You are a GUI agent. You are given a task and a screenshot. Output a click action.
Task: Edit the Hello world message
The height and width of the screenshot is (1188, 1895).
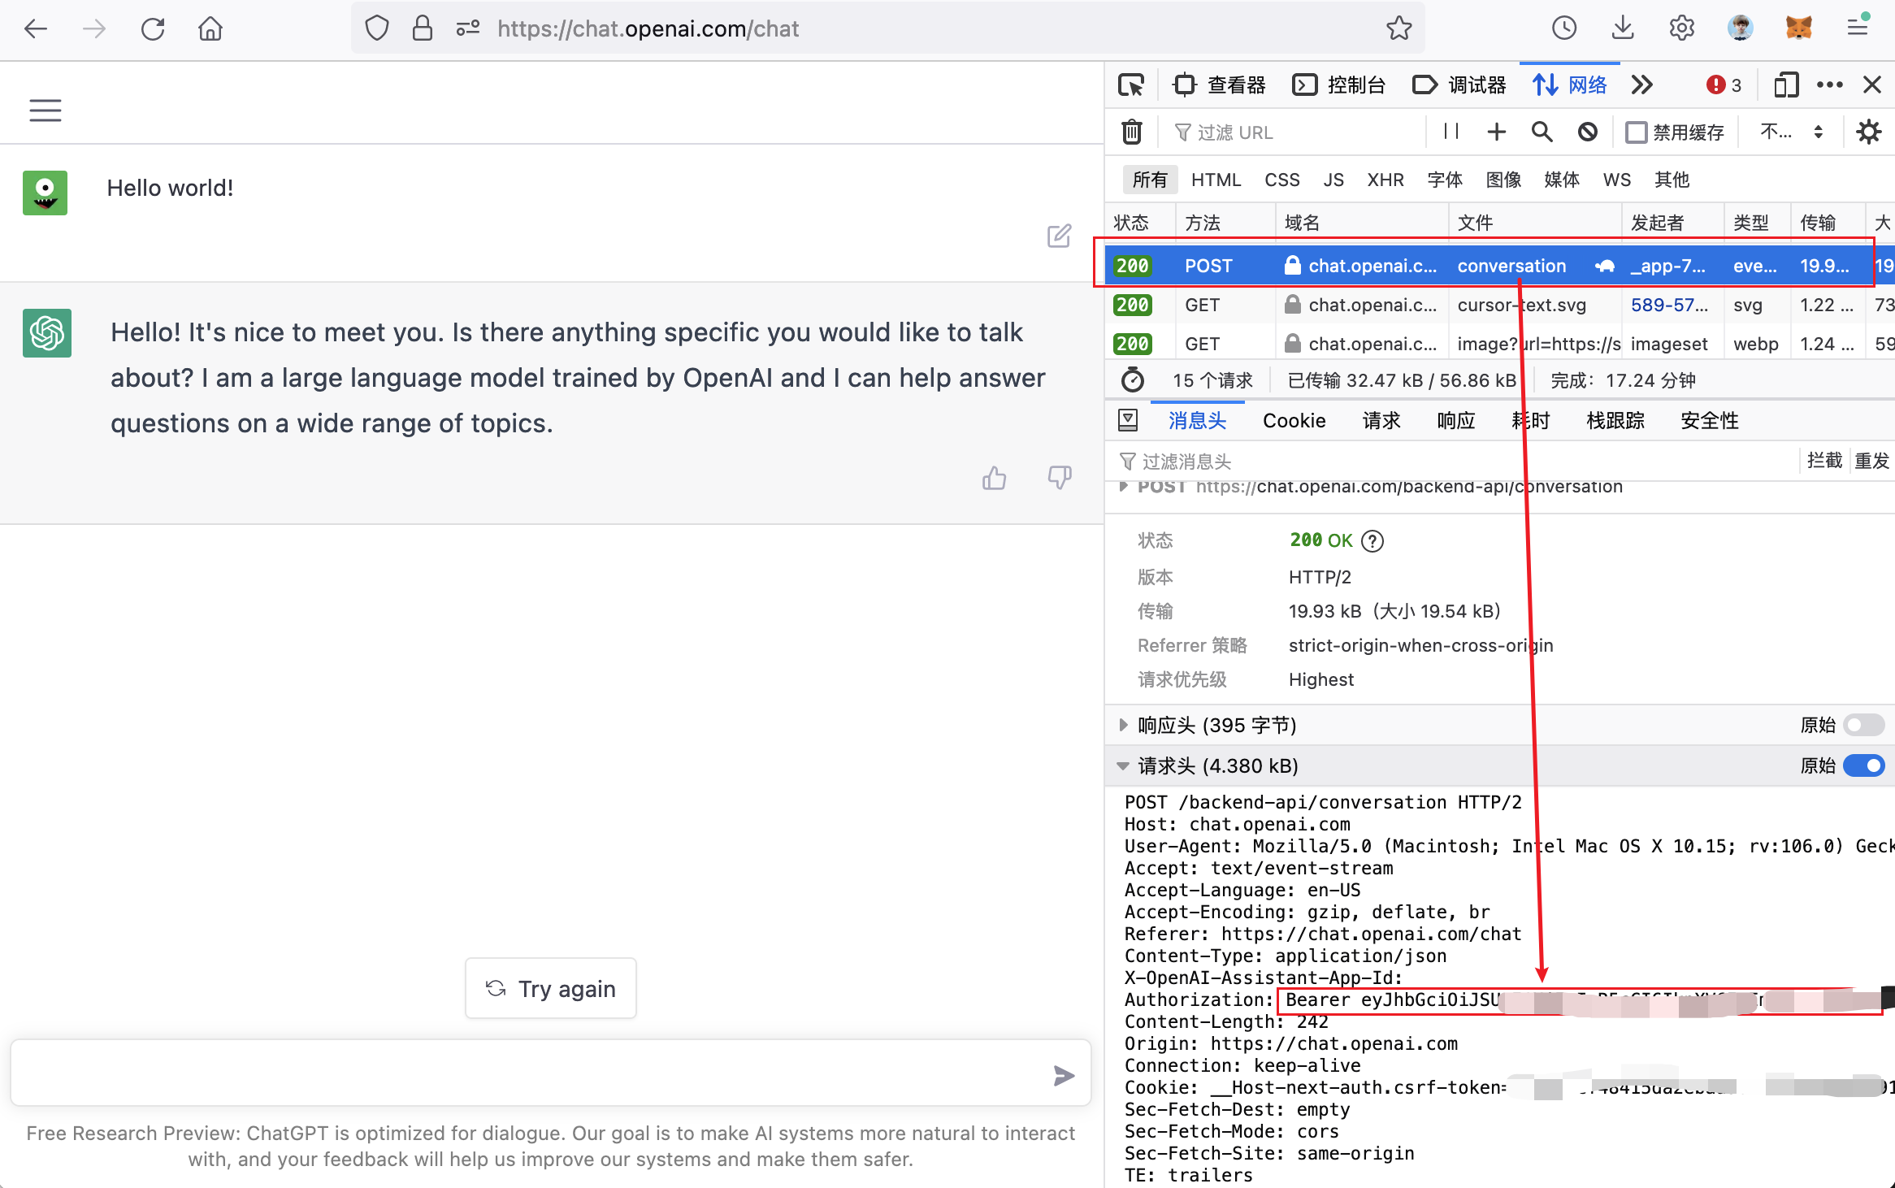1059,236
